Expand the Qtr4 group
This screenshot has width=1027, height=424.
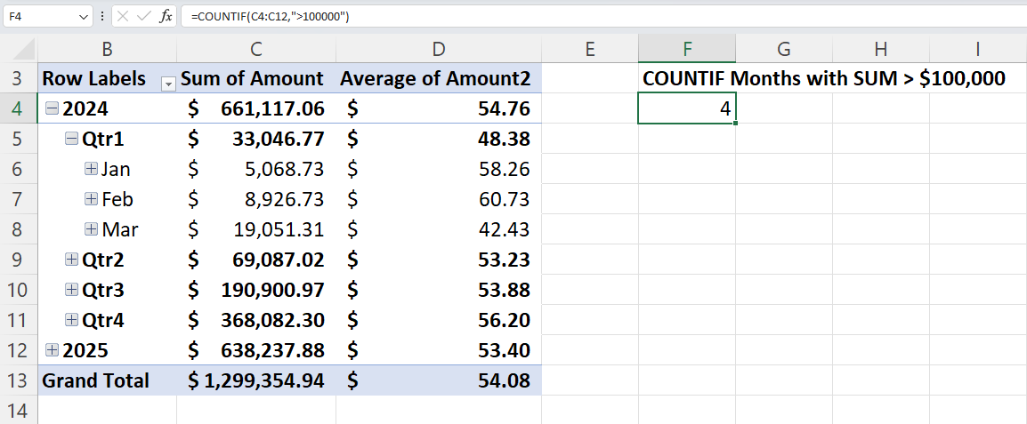pyautogui.click(x=72, y=320)
